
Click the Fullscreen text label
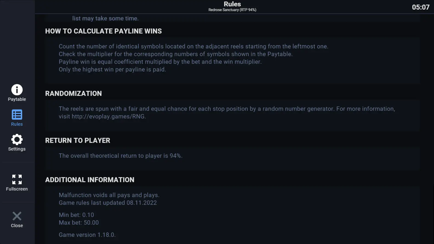click(x=17, y=189)
